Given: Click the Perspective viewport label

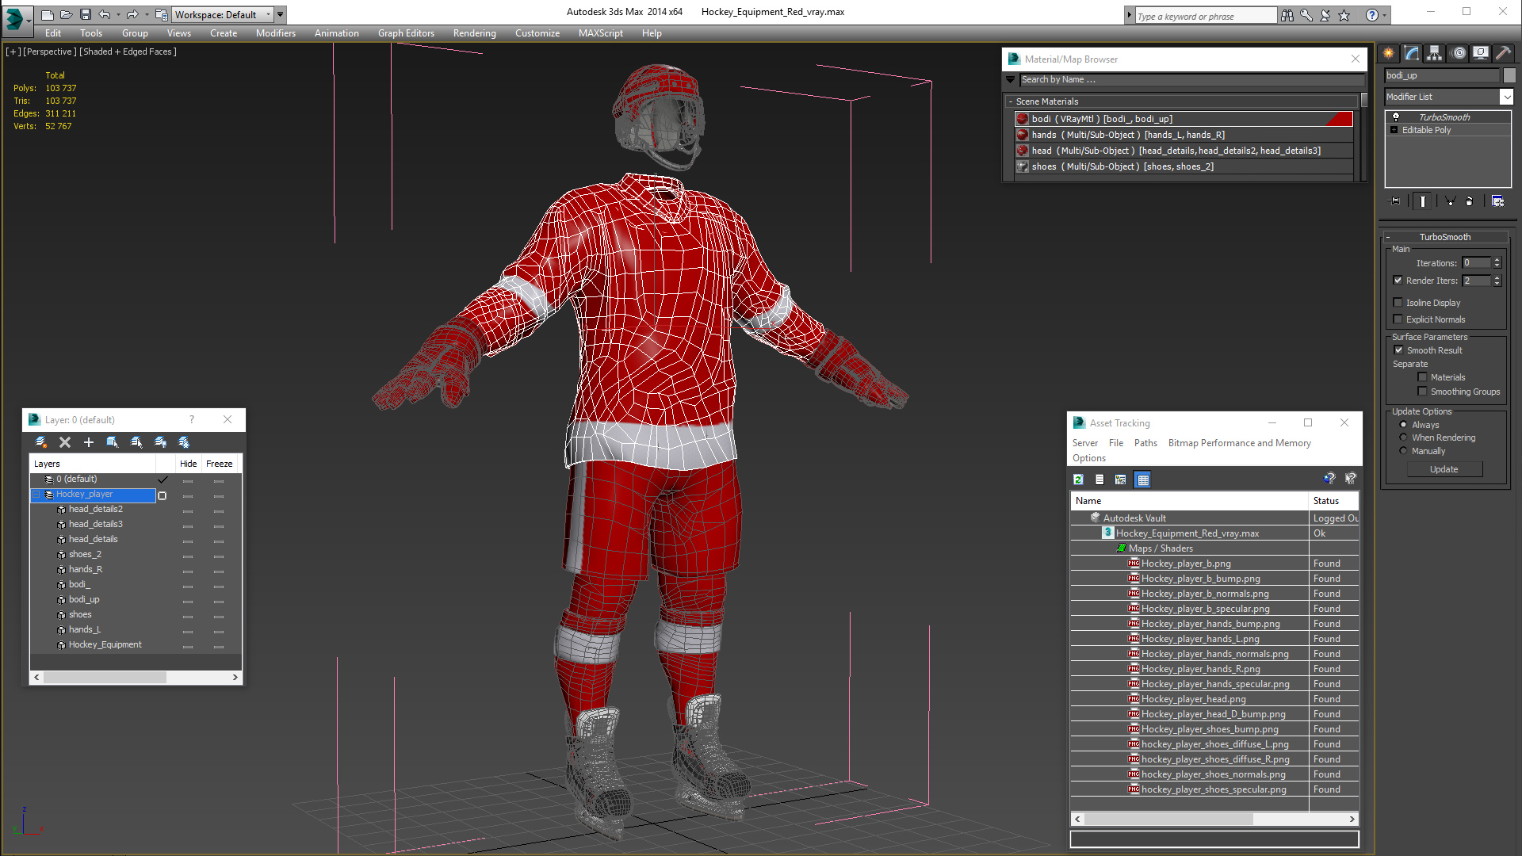Looking at the screenshot, I should click(50, 52).
